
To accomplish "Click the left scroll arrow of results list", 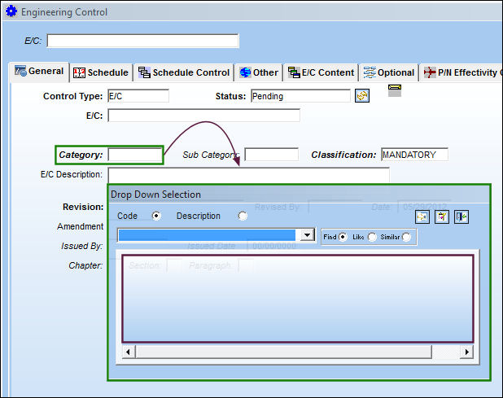I will 129,352.
